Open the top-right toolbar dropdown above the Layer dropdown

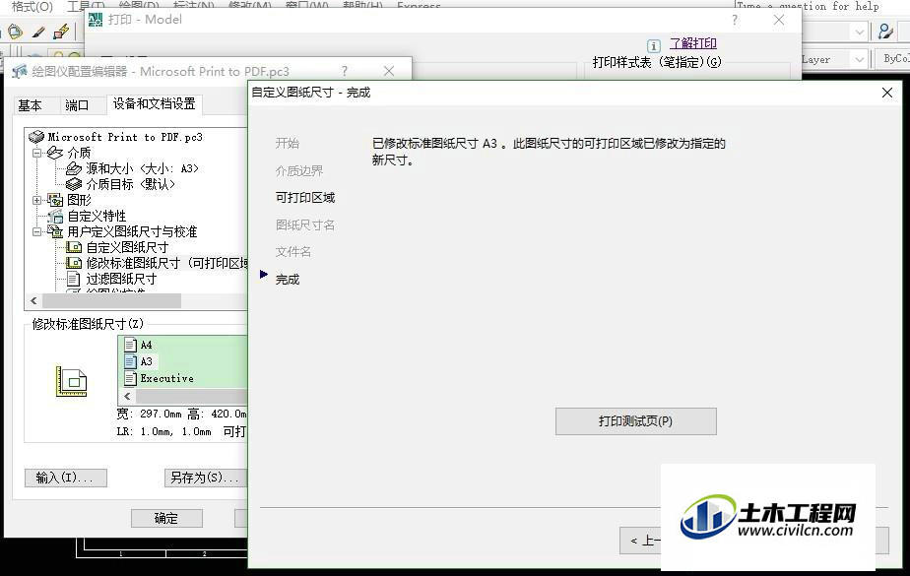pos(860,32)
